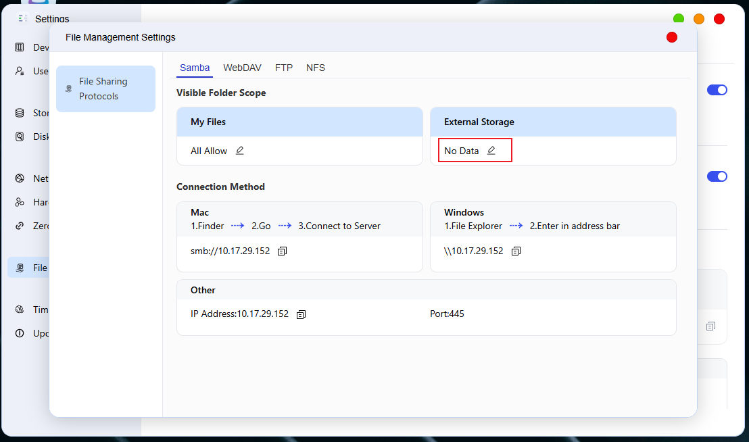Click the 'smb://10.17.29.152' address text
This screenshot has height=442, width=749.
[x=231, y=251]
